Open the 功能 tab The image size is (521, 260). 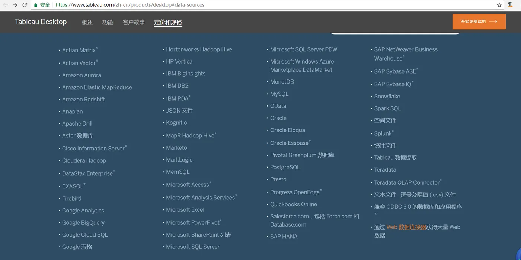click(108, 22)
